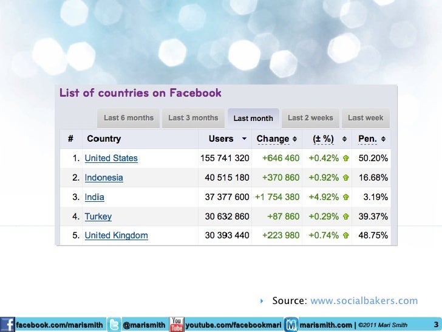
Task: Click the change value +87 860
Action: tap(284, 216)
